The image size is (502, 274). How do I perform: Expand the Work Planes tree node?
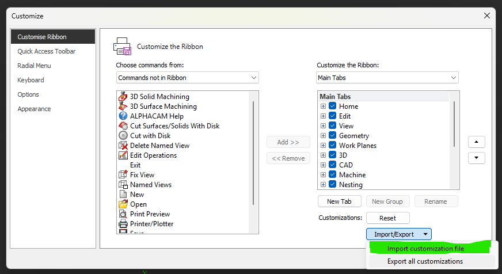point(324,146)
